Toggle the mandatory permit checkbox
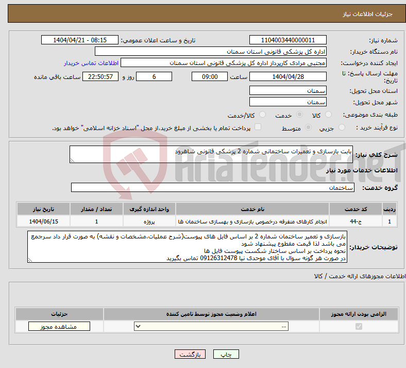 [x=359, y=326]
